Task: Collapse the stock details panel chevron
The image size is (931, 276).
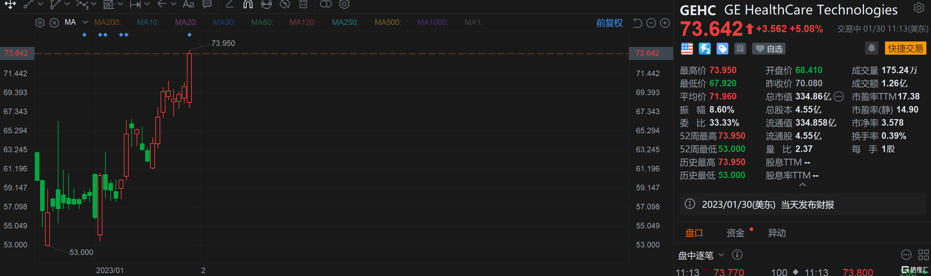Action: click(802, 185)
